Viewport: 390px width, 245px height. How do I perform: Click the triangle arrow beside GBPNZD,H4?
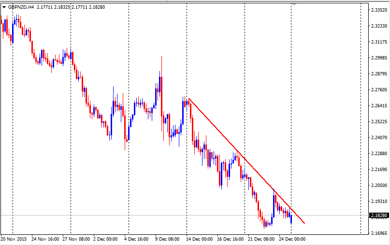[4, 7]
